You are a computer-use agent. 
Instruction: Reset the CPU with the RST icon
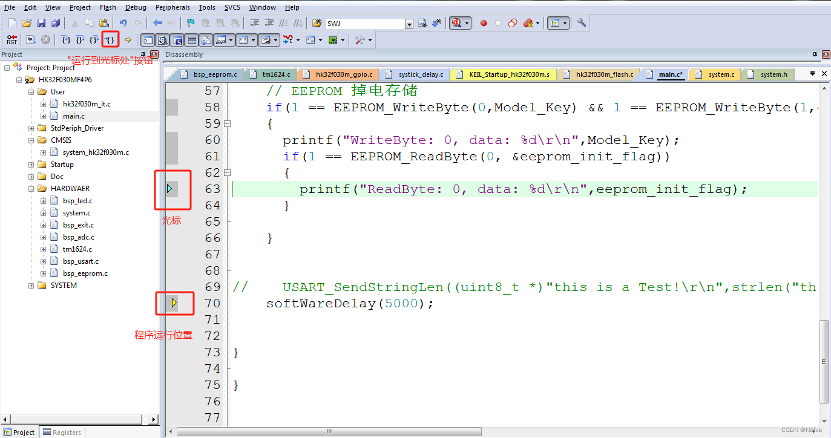[x=12, y=40]
